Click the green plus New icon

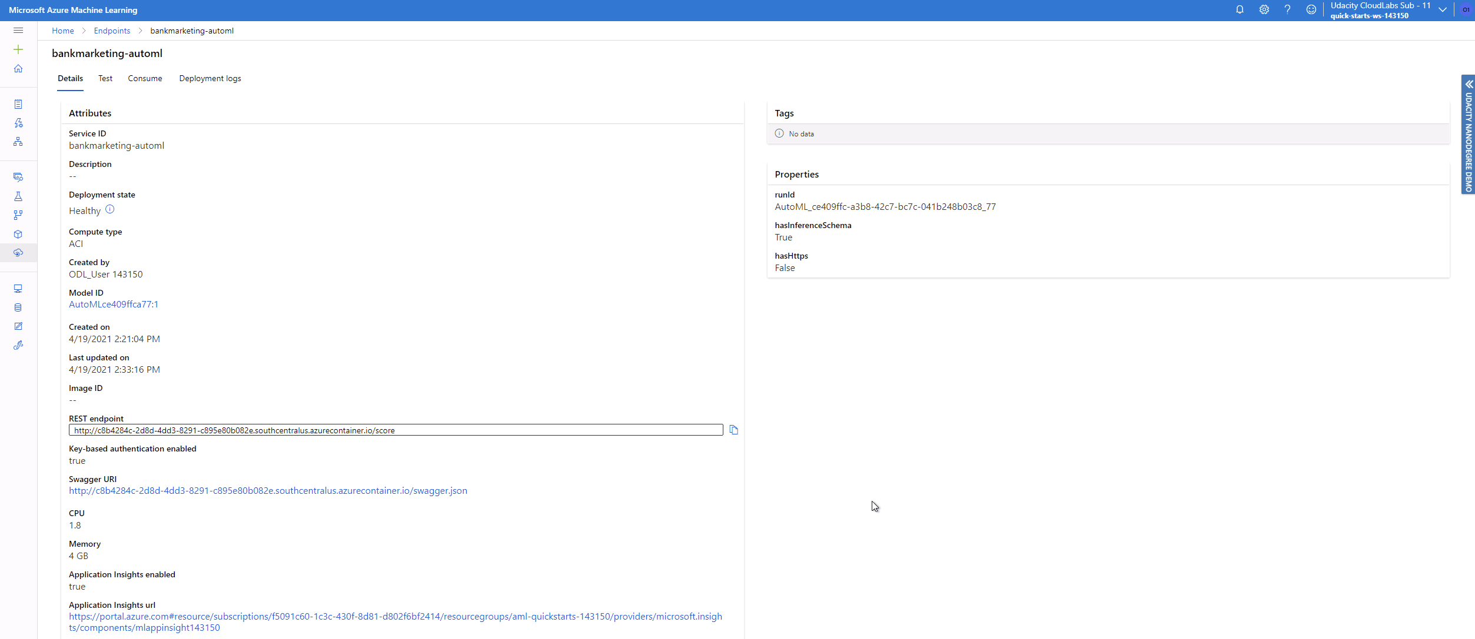18,49
